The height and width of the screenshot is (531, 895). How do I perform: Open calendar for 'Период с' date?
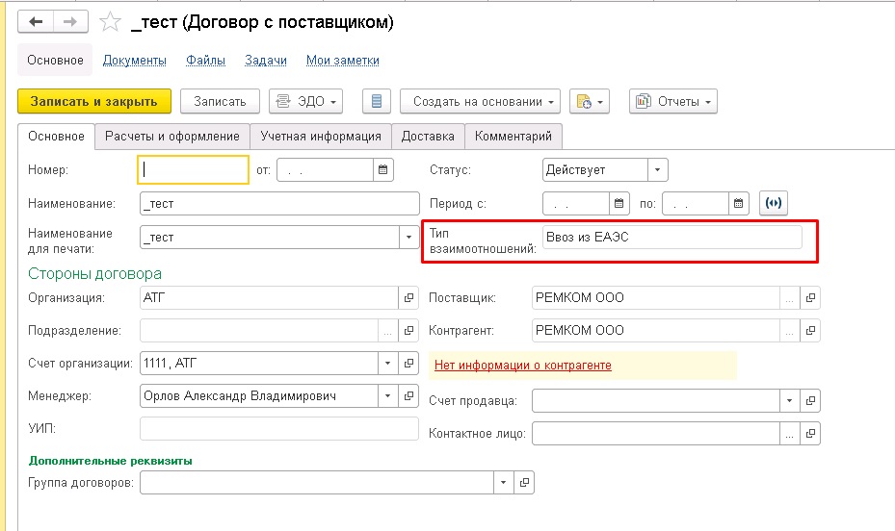tap(619, 203)
